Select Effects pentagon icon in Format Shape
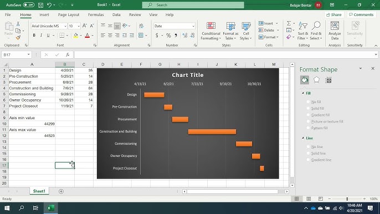This screenshot has height=214, width=380. (x=316, y=80)
